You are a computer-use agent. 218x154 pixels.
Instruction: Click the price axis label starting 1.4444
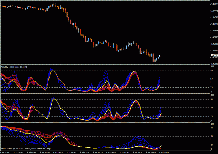215,11
